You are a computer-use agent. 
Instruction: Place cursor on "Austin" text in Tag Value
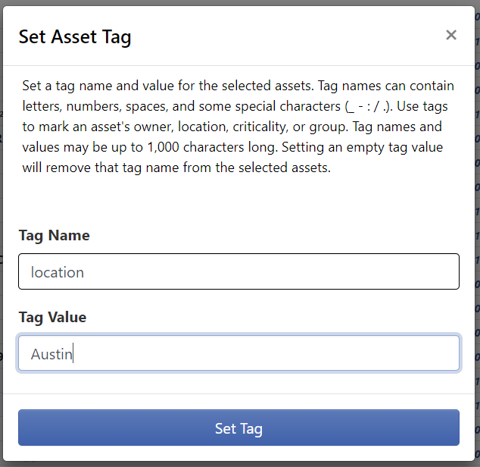(51, 354)
